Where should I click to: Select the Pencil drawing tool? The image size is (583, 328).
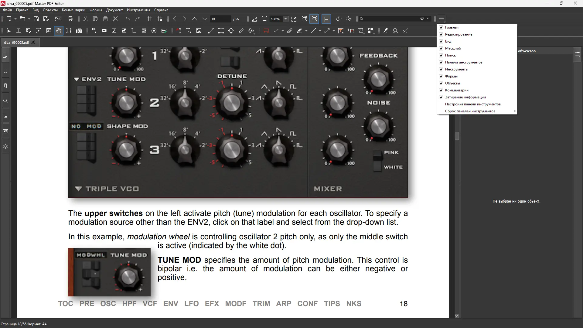click(x=241, y=31)
